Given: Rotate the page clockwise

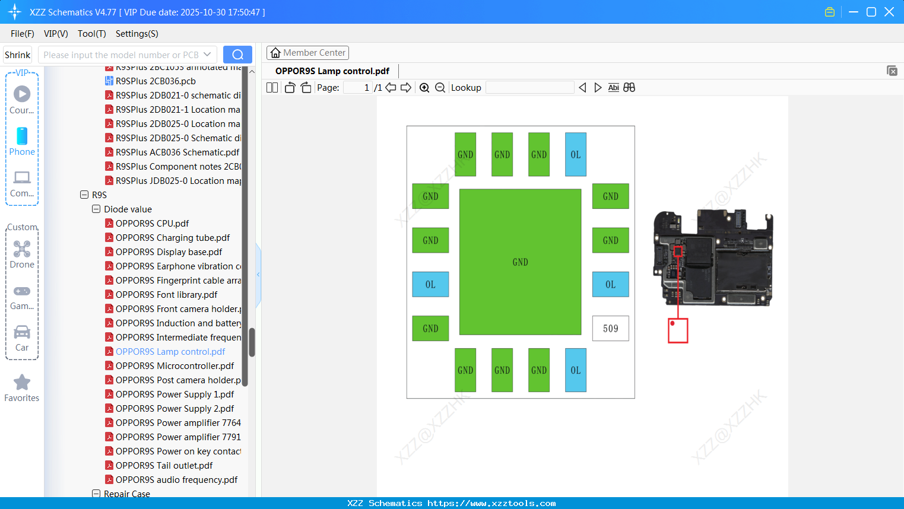Looking at the screenshot, I should pos(306,88).
